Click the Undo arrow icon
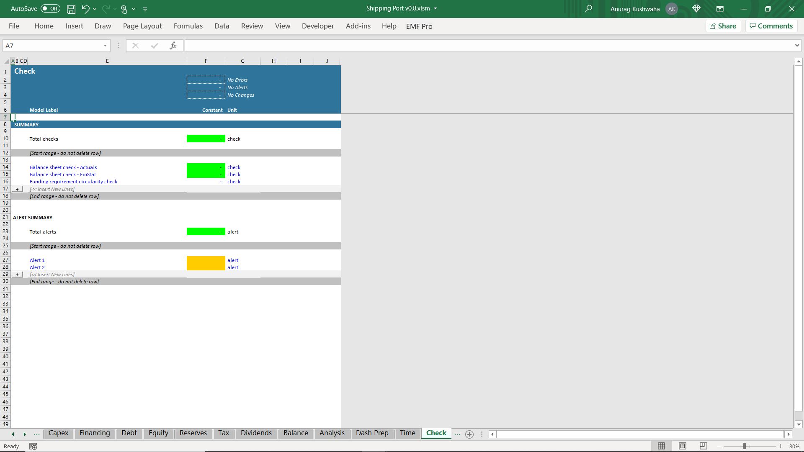 (x=85, y=9)
